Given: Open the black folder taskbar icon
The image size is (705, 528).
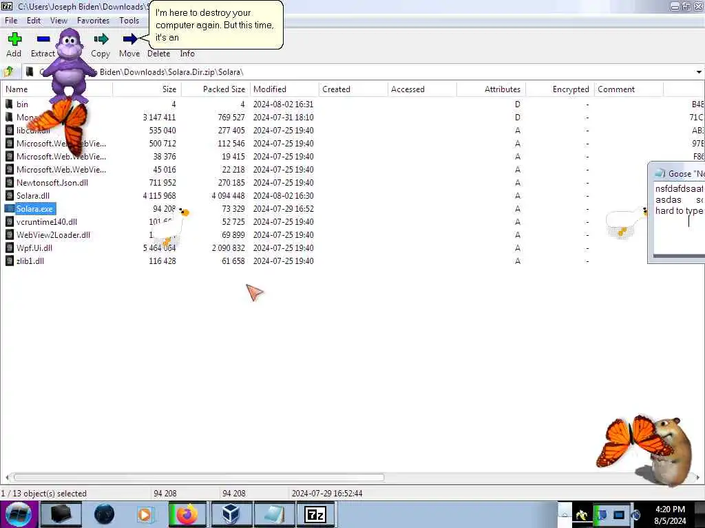Looking at the screenshot, I should point(61,514).
